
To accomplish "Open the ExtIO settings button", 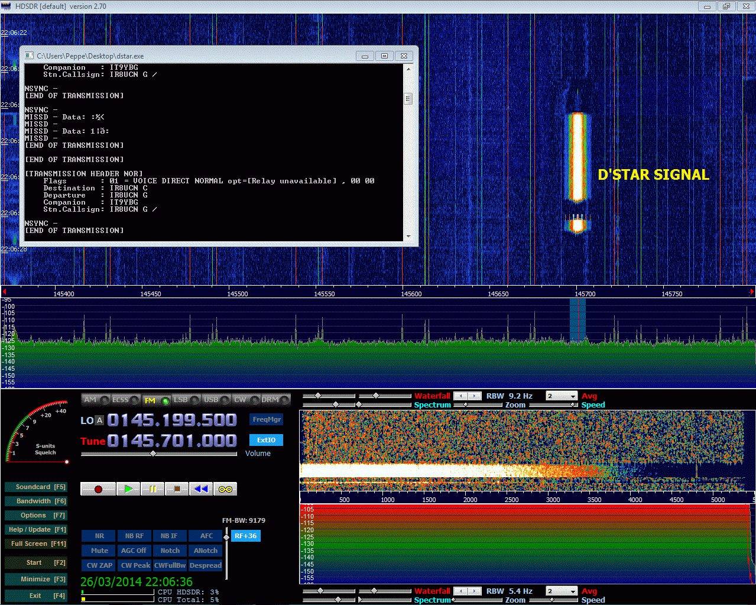I will (x=267, y=440).
